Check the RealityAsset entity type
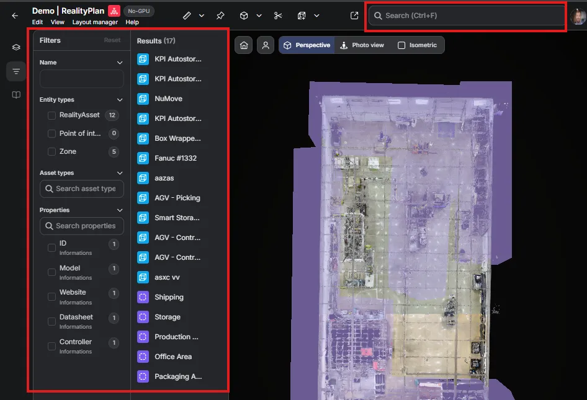 [52, 115]
